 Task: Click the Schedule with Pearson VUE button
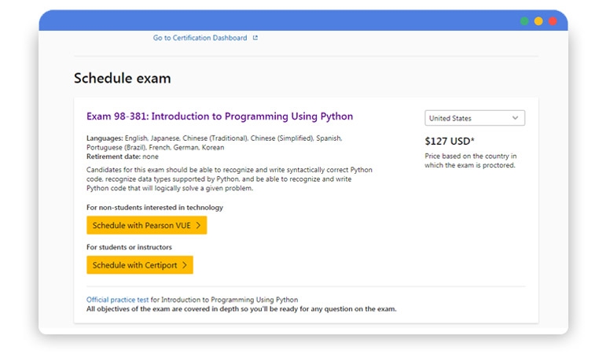click(x=147, y=225)
